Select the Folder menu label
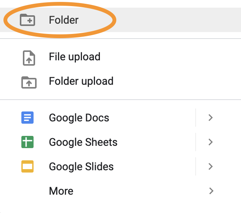The image size is (241, 213). [x=64, y=20]
